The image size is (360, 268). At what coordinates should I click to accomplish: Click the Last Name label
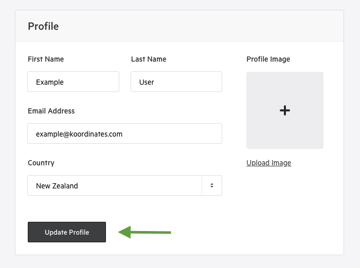[149, 59]
